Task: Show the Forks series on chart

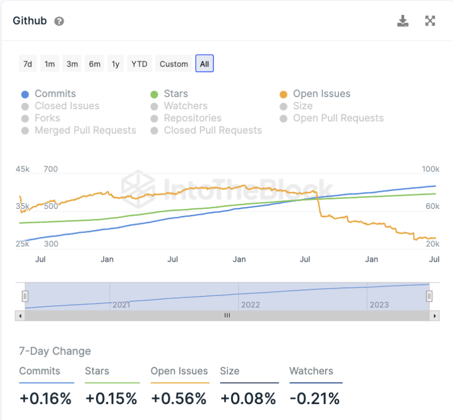Action: point(41,118)
